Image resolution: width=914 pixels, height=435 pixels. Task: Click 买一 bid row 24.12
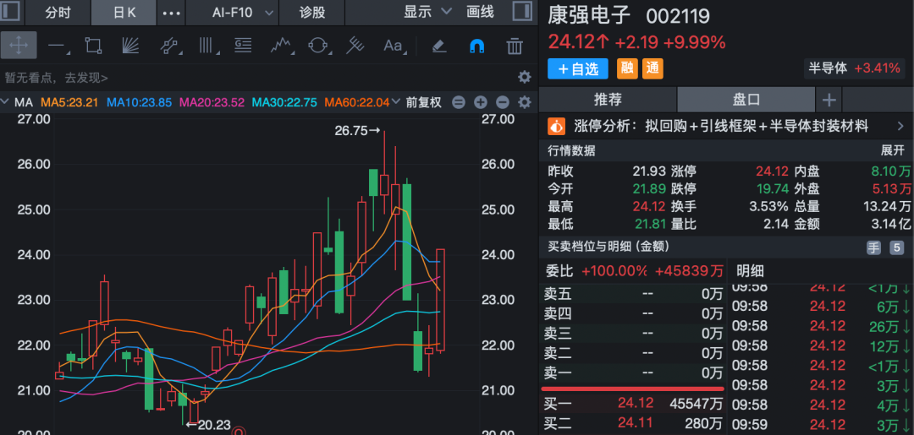tap(633, 404)
